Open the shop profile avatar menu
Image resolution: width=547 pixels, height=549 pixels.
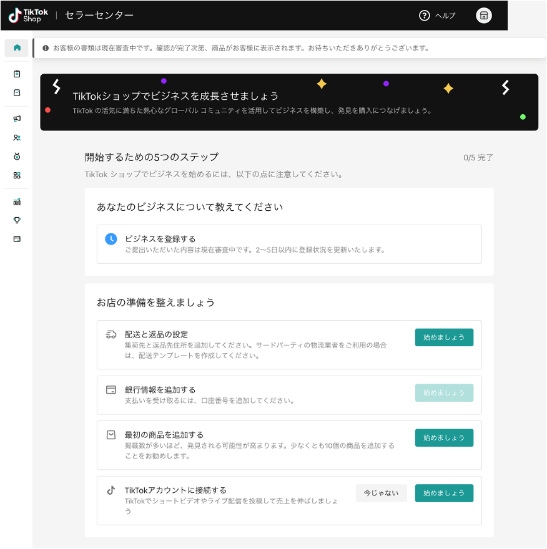484,16
